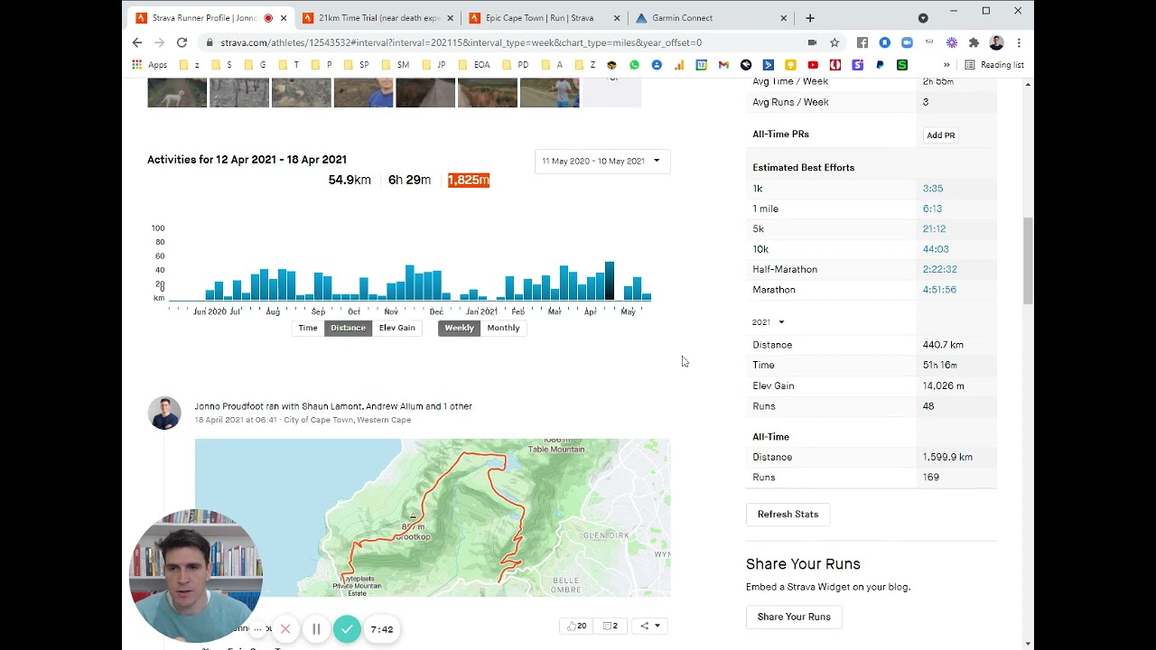Open the PD bookmarks folder
This screenshot has width=1156, height=650.
pyautogui.click(x=515, y=65)
